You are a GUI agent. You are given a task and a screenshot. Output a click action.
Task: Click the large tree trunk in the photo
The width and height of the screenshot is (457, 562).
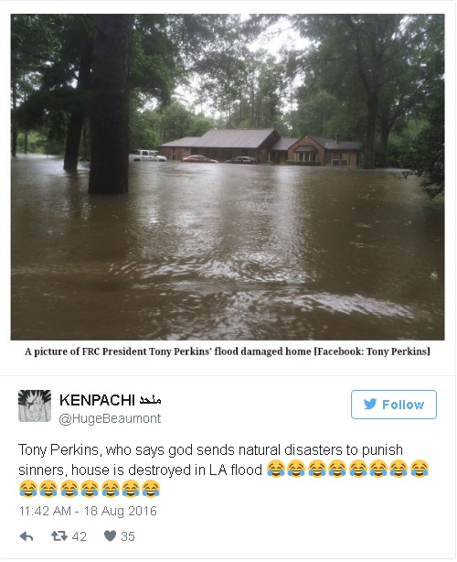[110, 104]
